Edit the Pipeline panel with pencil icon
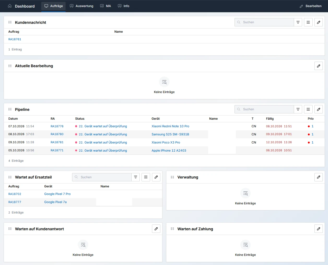Image resolution: width=328 pixels, height=265 pixels. click(319, 109)
